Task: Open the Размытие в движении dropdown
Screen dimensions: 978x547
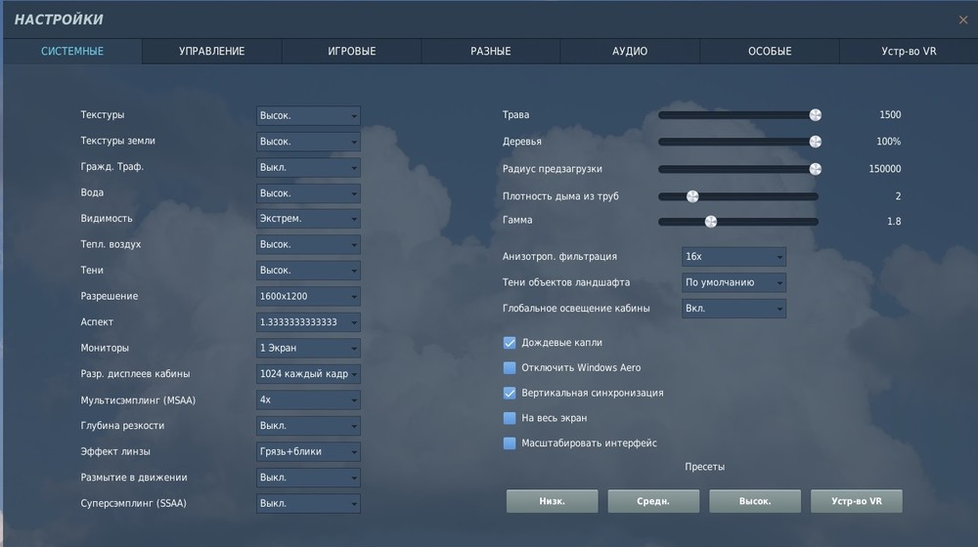Action: [308, 478]
